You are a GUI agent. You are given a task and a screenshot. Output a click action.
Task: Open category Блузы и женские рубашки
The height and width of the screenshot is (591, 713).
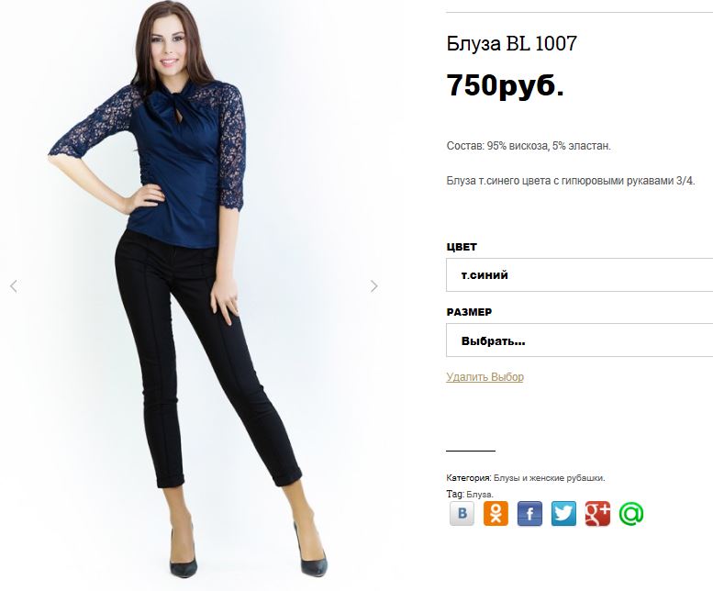click(549, 478)
